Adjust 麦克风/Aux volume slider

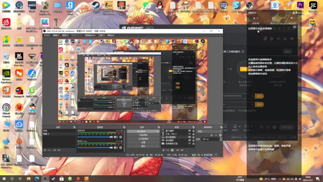click(95, 148)
